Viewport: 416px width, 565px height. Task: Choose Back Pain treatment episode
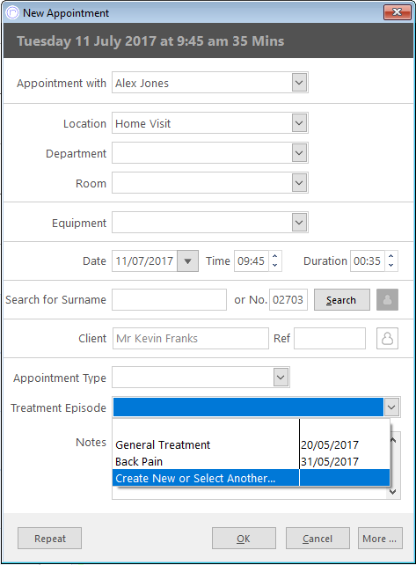pos(251,461)
